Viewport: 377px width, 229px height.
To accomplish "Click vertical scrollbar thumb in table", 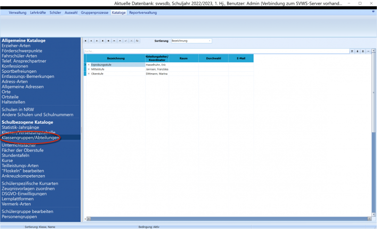I will [x=373, y=93].
